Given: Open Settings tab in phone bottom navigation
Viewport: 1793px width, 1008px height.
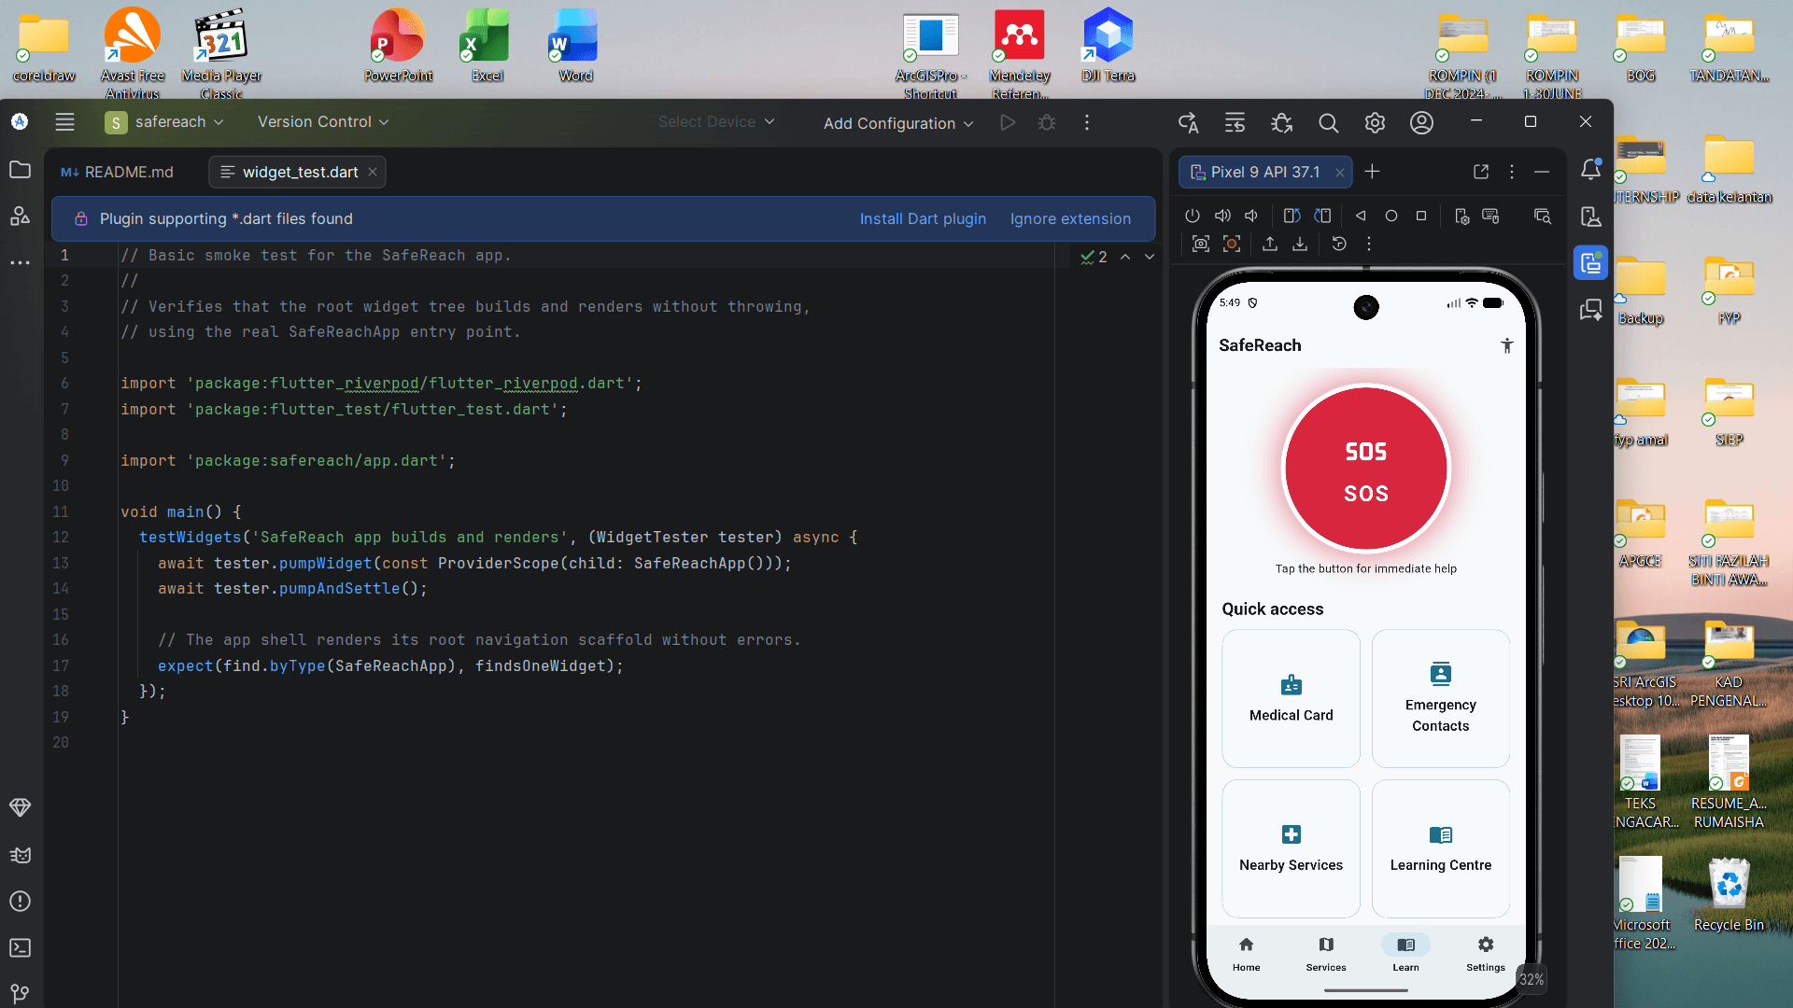Looking at the screenshot, I should [1486, 954].
